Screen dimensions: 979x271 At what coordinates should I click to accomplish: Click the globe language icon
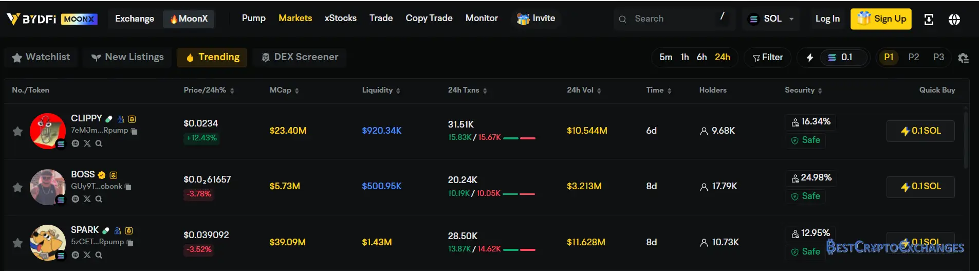coord(954,20)
